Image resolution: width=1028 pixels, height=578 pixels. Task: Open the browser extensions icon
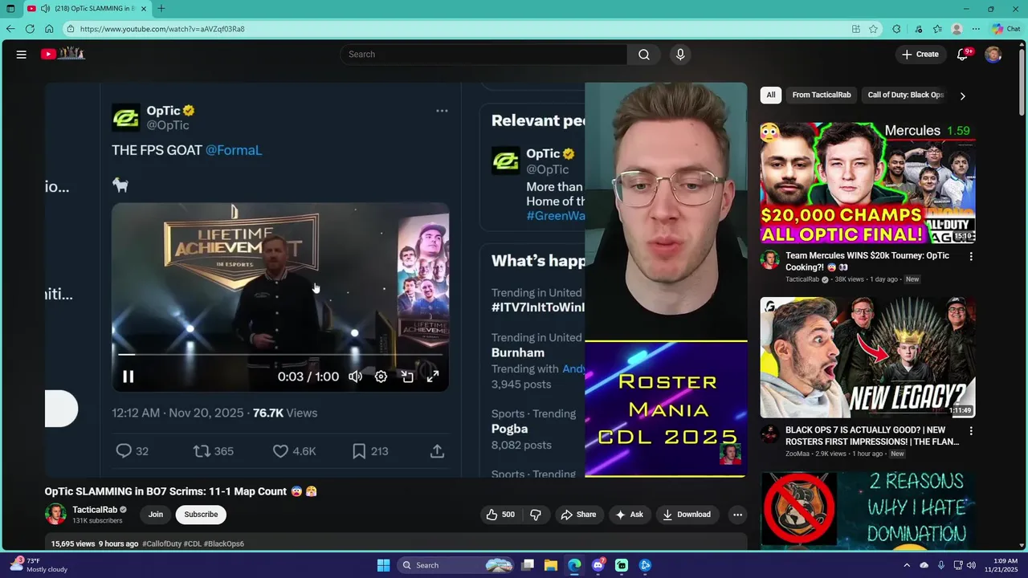[x=896, y=29]
